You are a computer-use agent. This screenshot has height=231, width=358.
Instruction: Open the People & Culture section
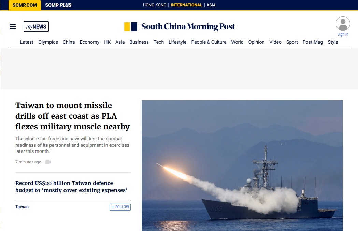209,42
